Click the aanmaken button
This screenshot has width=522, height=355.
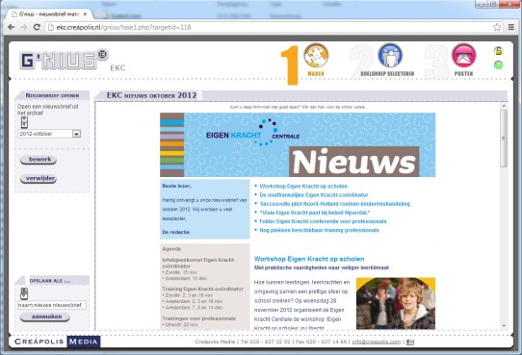[x=45, y=317]
